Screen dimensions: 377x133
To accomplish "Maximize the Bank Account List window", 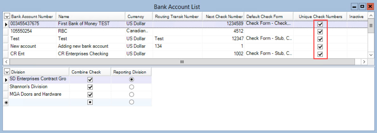I will [x=362, y=6].
